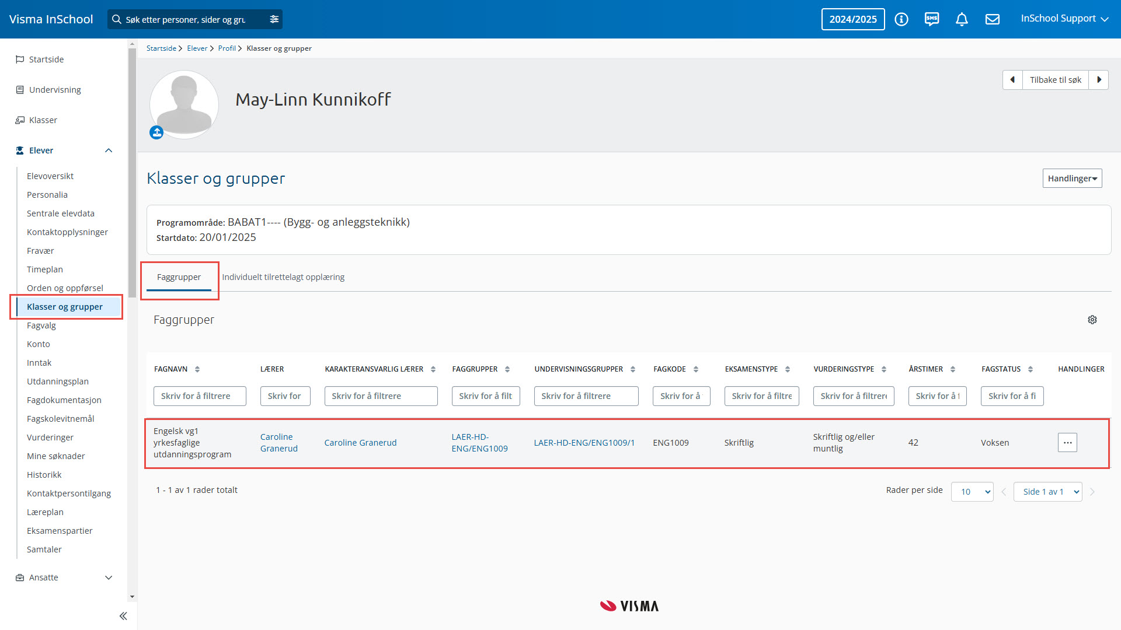Sort table by Fagnavn column
The image size is (1121, 630).
[x=197, y=369]
